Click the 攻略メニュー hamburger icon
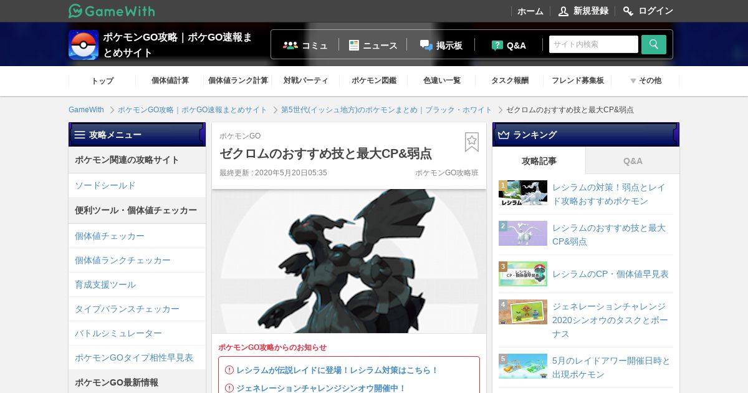 click(80, 135)
